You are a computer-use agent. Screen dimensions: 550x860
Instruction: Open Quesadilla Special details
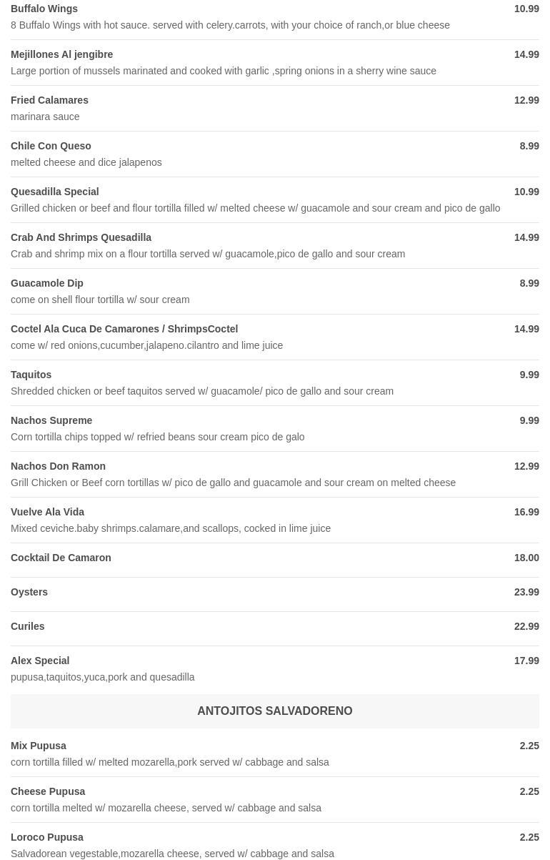pyautogui.click(x=55, y=192)
